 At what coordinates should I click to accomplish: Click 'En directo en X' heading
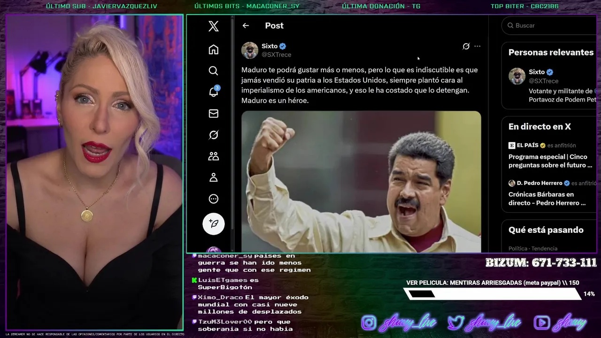[x=539, y=126]
